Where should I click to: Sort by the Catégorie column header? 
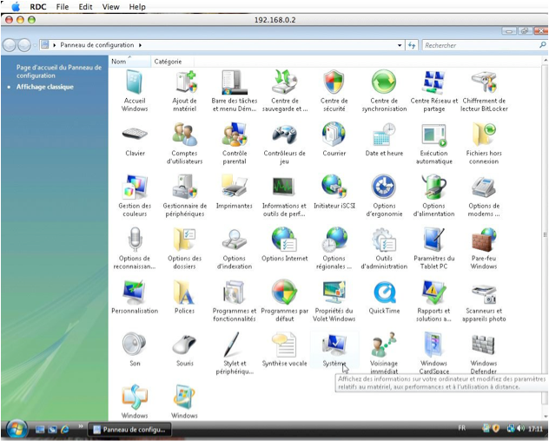[x=168, y=62]
